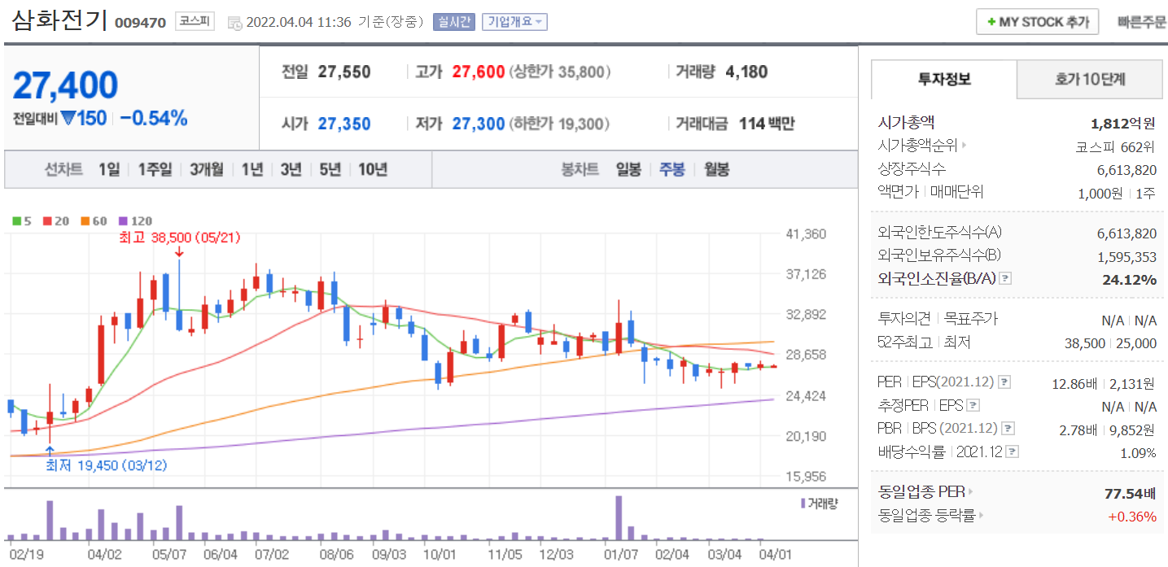Click the stock code 009470
Viewport: 1168px width, 567px height.
coord(141,23)
